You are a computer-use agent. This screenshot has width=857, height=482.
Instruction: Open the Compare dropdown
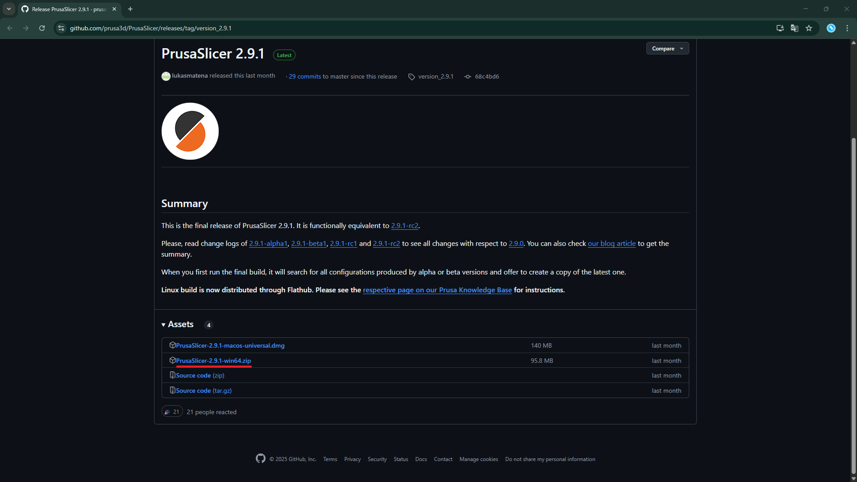click(667, 48)
